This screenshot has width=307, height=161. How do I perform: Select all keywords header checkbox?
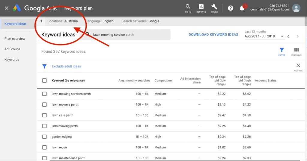[44, 80]
